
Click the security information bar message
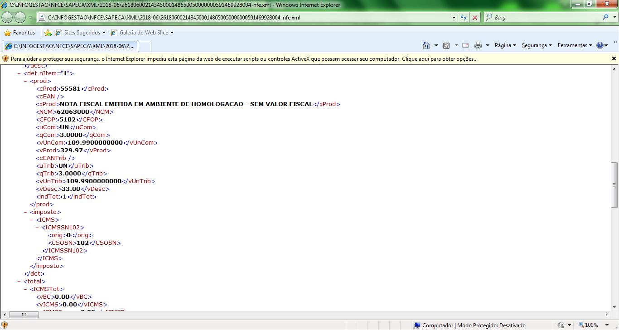(244, 59)
